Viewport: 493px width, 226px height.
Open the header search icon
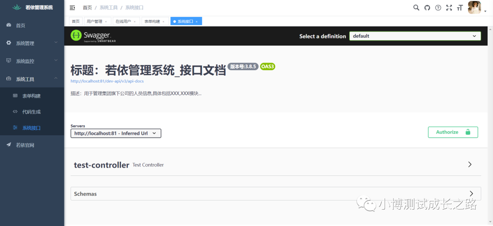click(416, 8)
